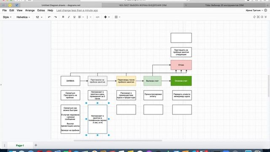Click the Redo arrow icon
This screenshot has width=270, height=152.
pyautogui.click(x=55, y=17)
